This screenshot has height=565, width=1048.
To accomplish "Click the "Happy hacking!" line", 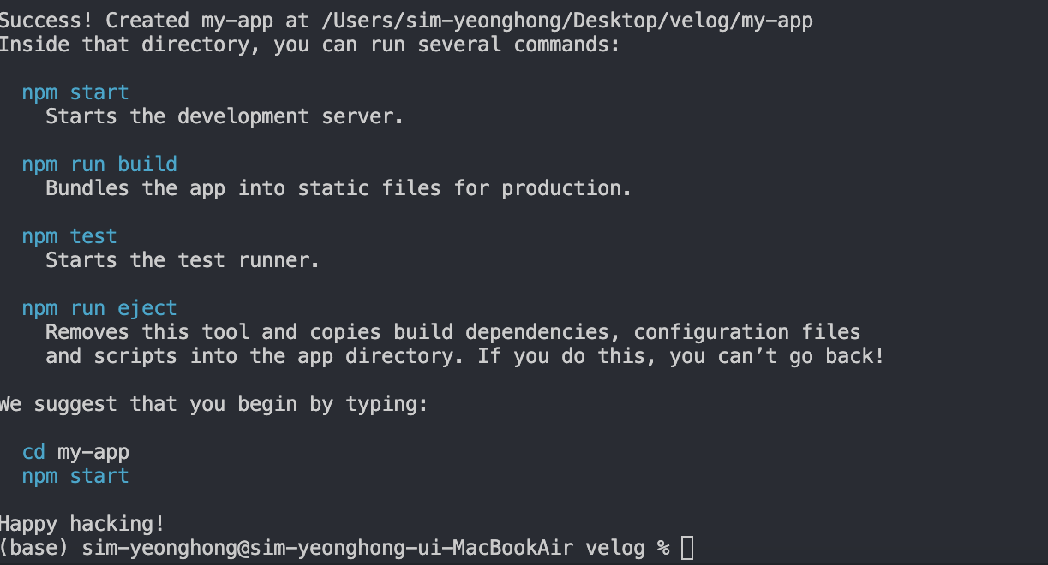I will (x=82, y=524).
